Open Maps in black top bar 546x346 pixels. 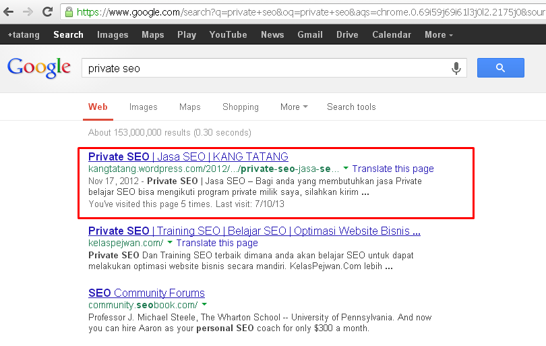153,35
